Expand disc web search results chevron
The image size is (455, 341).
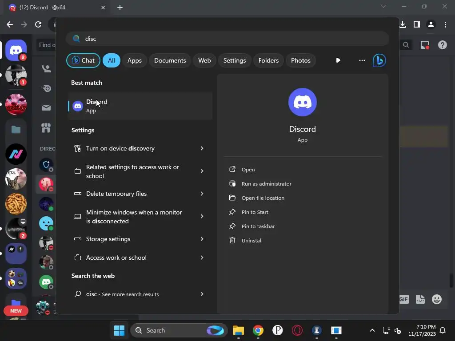pos(202,294)
